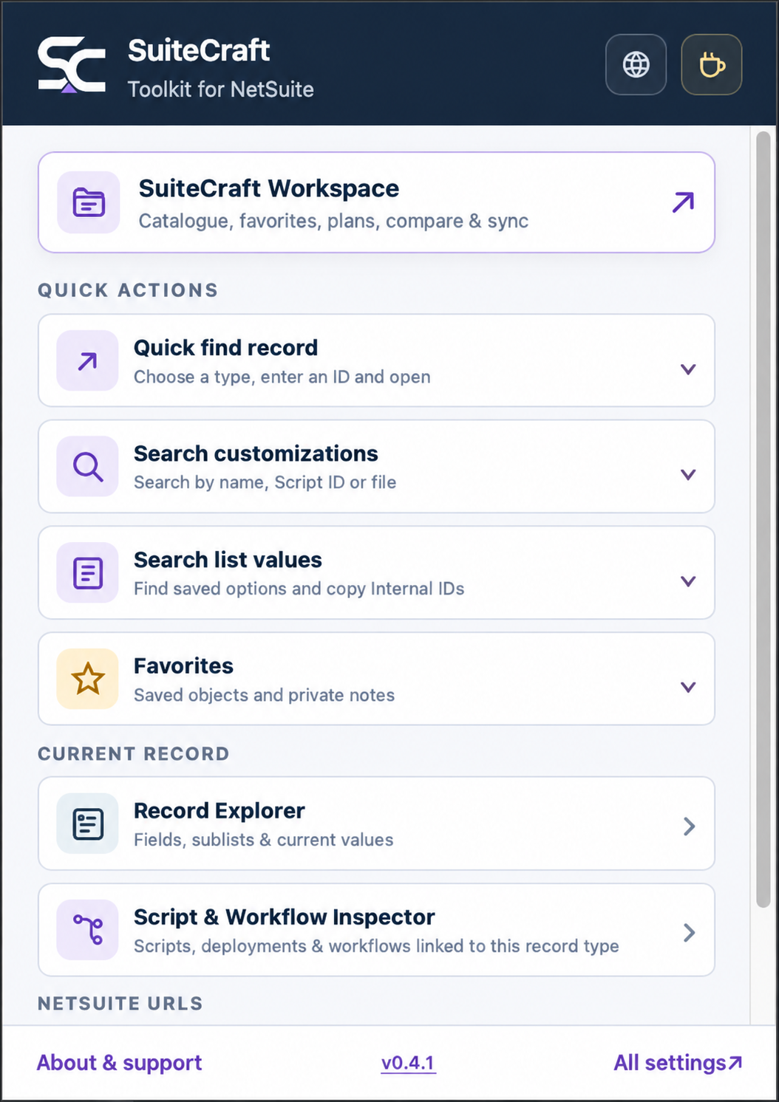The width and height of the screenshot is (779, 1102).
Task: Click 'Choose a type, enter an ID and open'
Action: pos(282,377)
